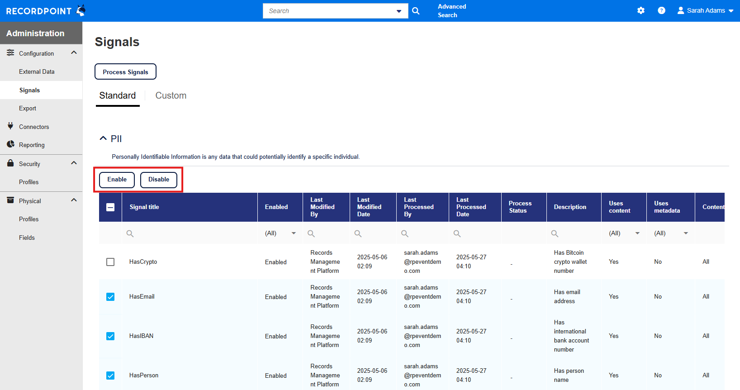Screen dimensions: 740x390
Task: Open the Enabled column filter dropdown
Action: click(x=293, y=233)
